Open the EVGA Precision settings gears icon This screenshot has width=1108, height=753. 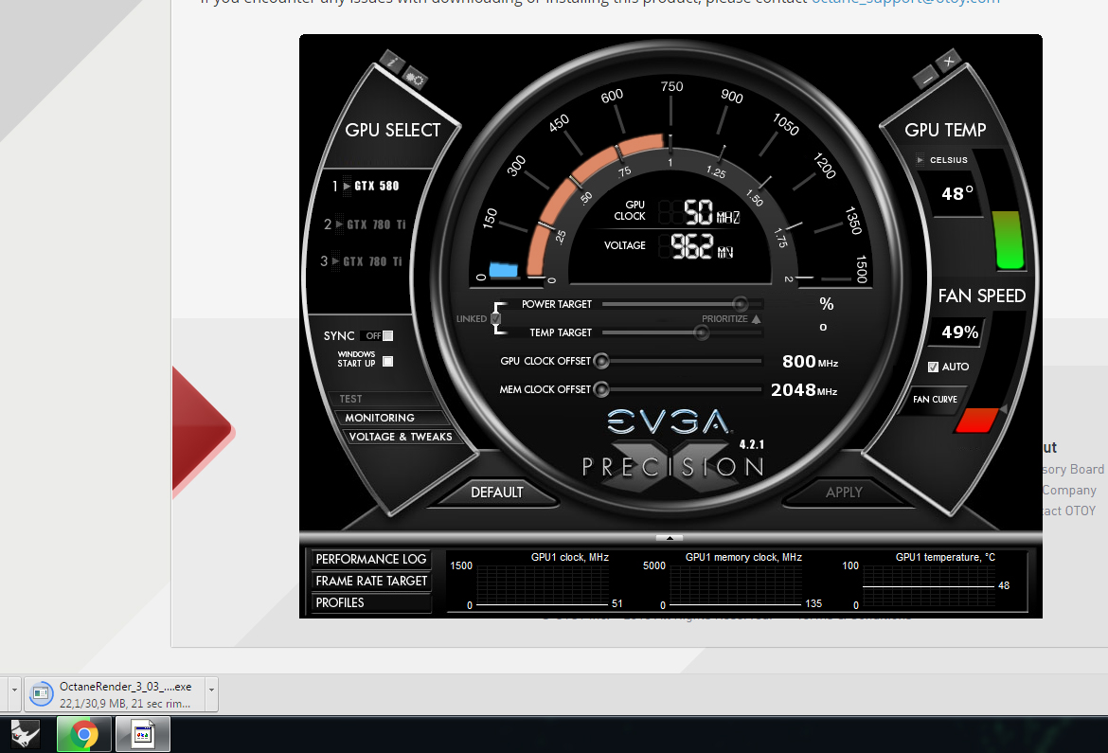[x=415, y=80]
